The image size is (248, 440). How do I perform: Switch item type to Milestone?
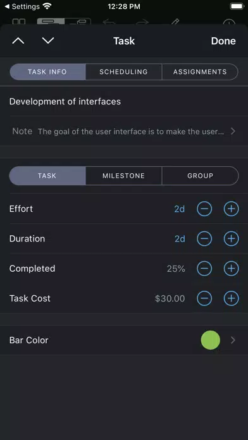pyautogui.click(x=124, y=176)
